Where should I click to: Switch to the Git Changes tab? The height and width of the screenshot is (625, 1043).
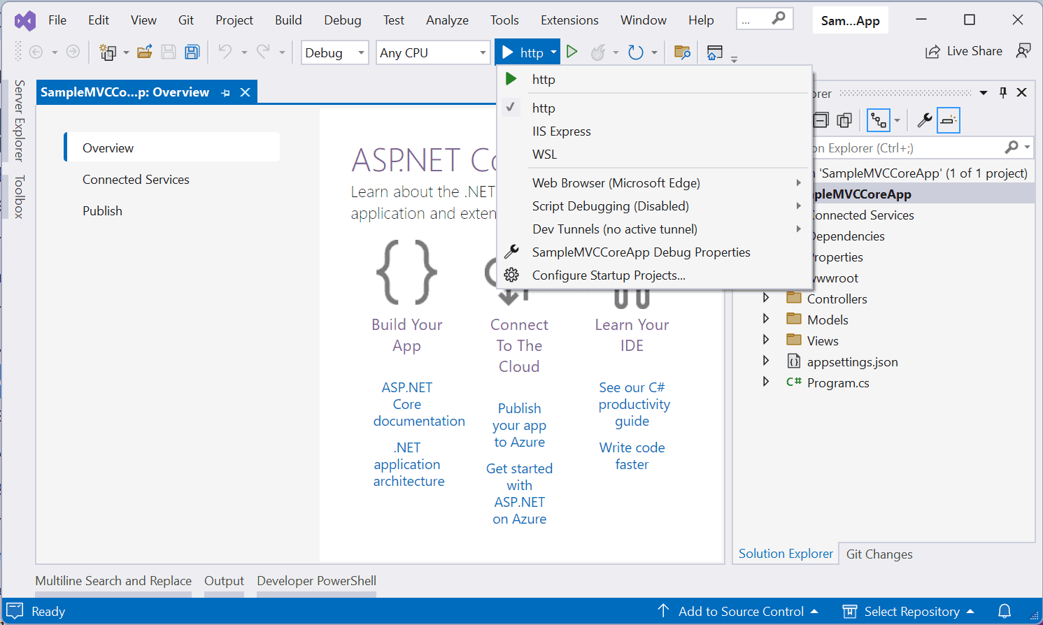pos(879,554)
